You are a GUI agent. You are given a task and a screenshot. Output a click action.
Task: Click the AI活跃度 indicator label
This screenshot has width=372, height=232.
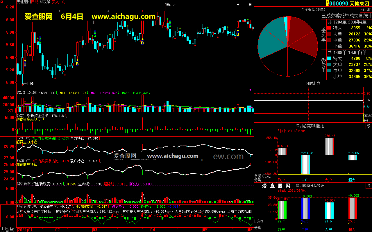(x=24, y=184)
